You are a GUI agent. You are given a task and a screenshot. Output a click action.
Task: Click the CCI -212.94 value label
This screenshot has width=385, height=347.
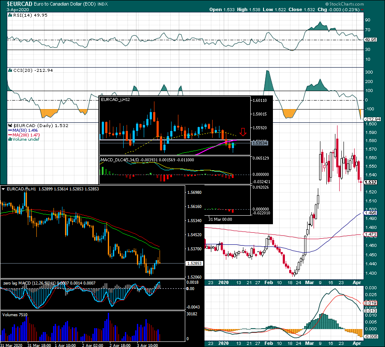tap(372, 119)
